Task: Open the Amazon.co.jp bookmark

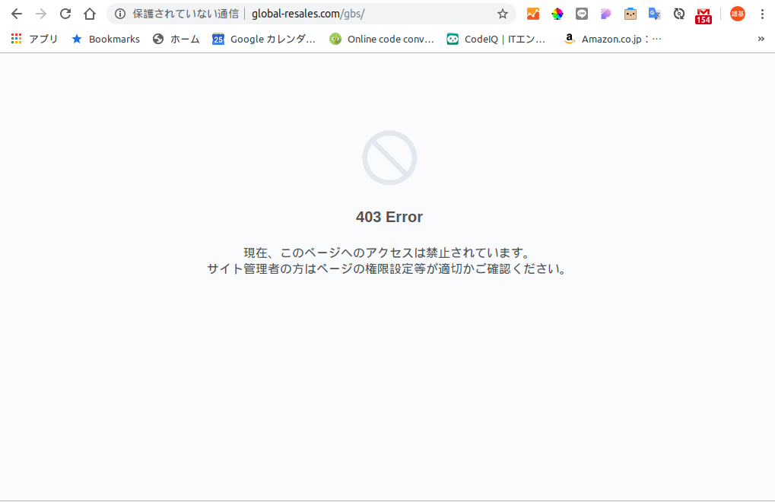Action: pos(612,39)
